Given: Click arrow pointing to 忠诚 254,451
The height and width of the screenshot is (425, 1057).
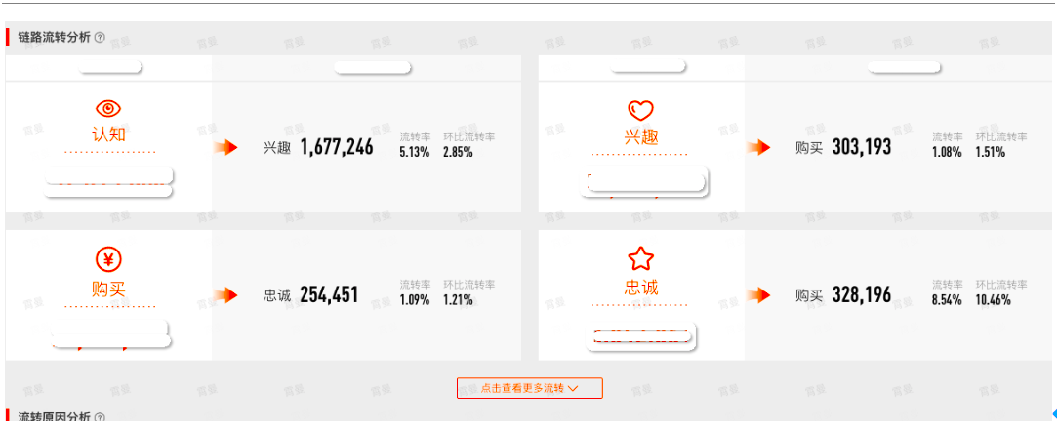Looking at the screenshot, I should click(x=225, y=294).
